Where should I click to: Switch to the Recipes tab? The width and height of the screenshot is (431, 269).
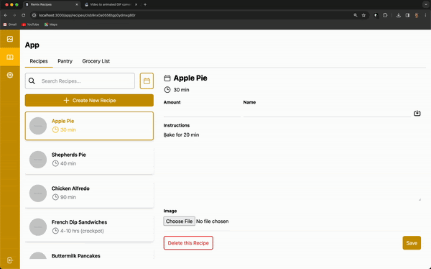click(x=39, y=61)
